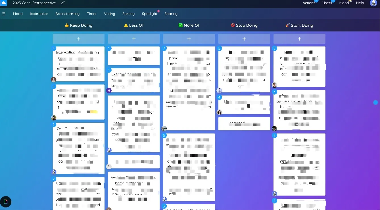380x210 pixels.
Task: Click vote badge 2 on last Keep Doing card
Action: (x=54, y=179)
